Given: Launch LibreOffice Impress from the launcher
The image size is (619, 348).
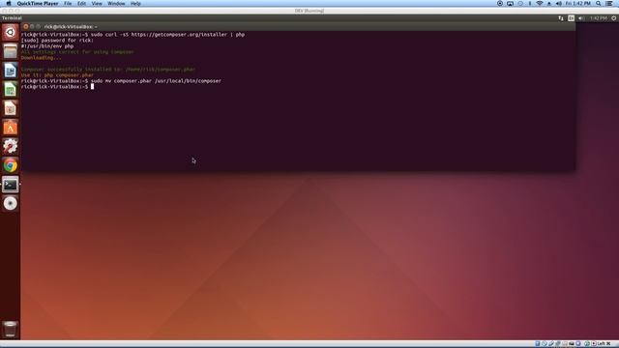Looking at the screenshot, I should [x=11, y=108].
